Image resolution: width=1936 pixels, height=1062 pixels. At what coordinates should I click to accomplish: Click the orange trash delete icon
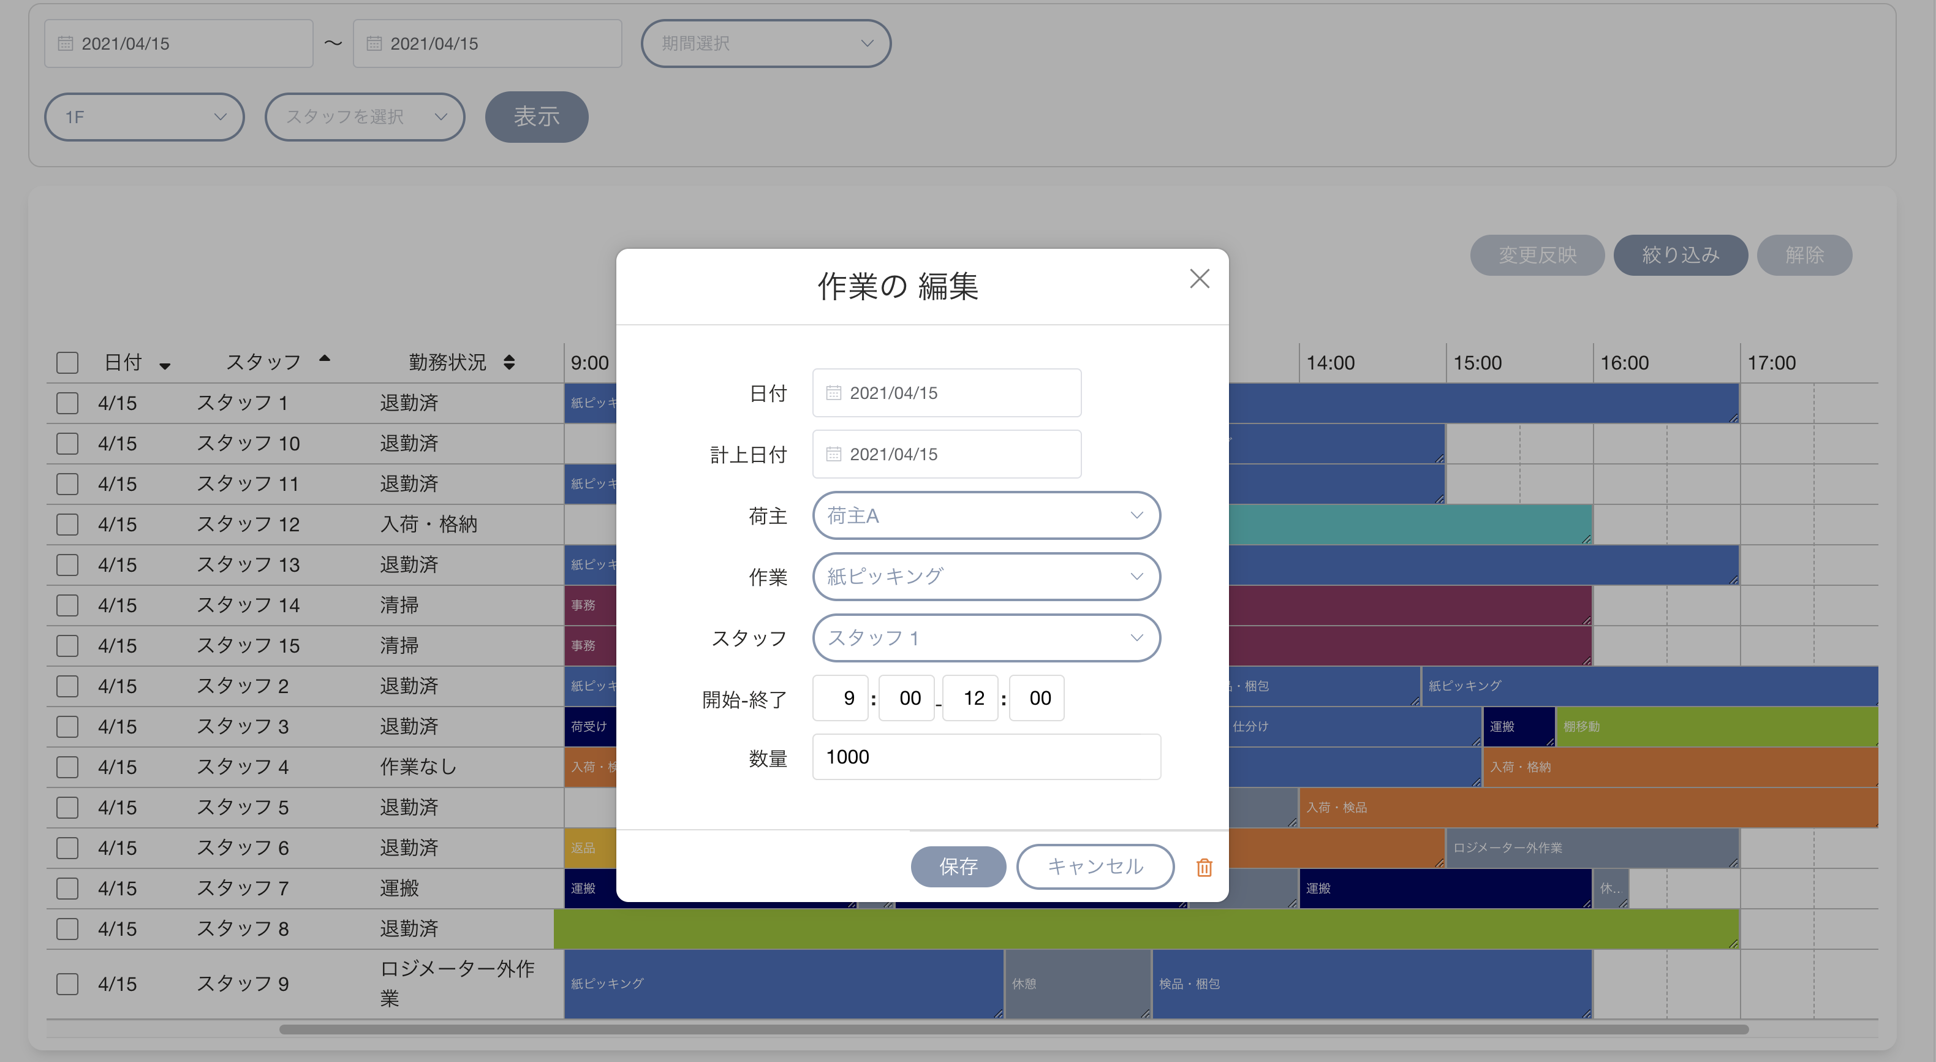[1204, 867]
